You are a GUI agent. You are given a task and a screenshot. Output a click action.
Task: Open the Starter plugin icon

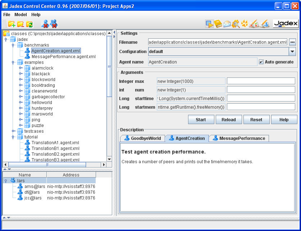pos(209,24)
